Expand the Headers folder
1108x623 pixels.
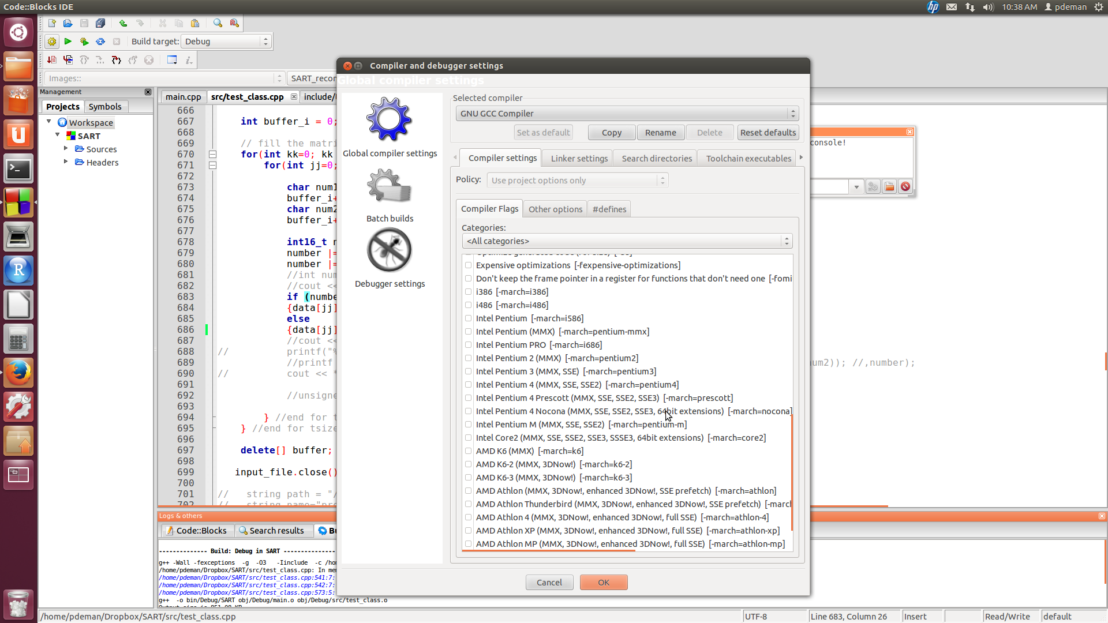pos(66,162)
